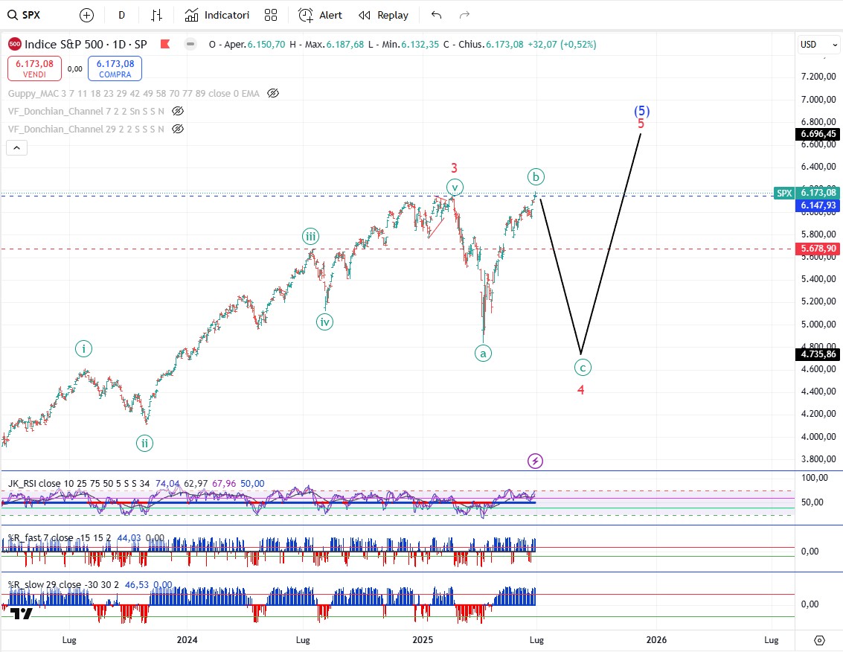Click the plus icon to compare symbols
Screen dimensions: 843x652
tap(86, 15)
